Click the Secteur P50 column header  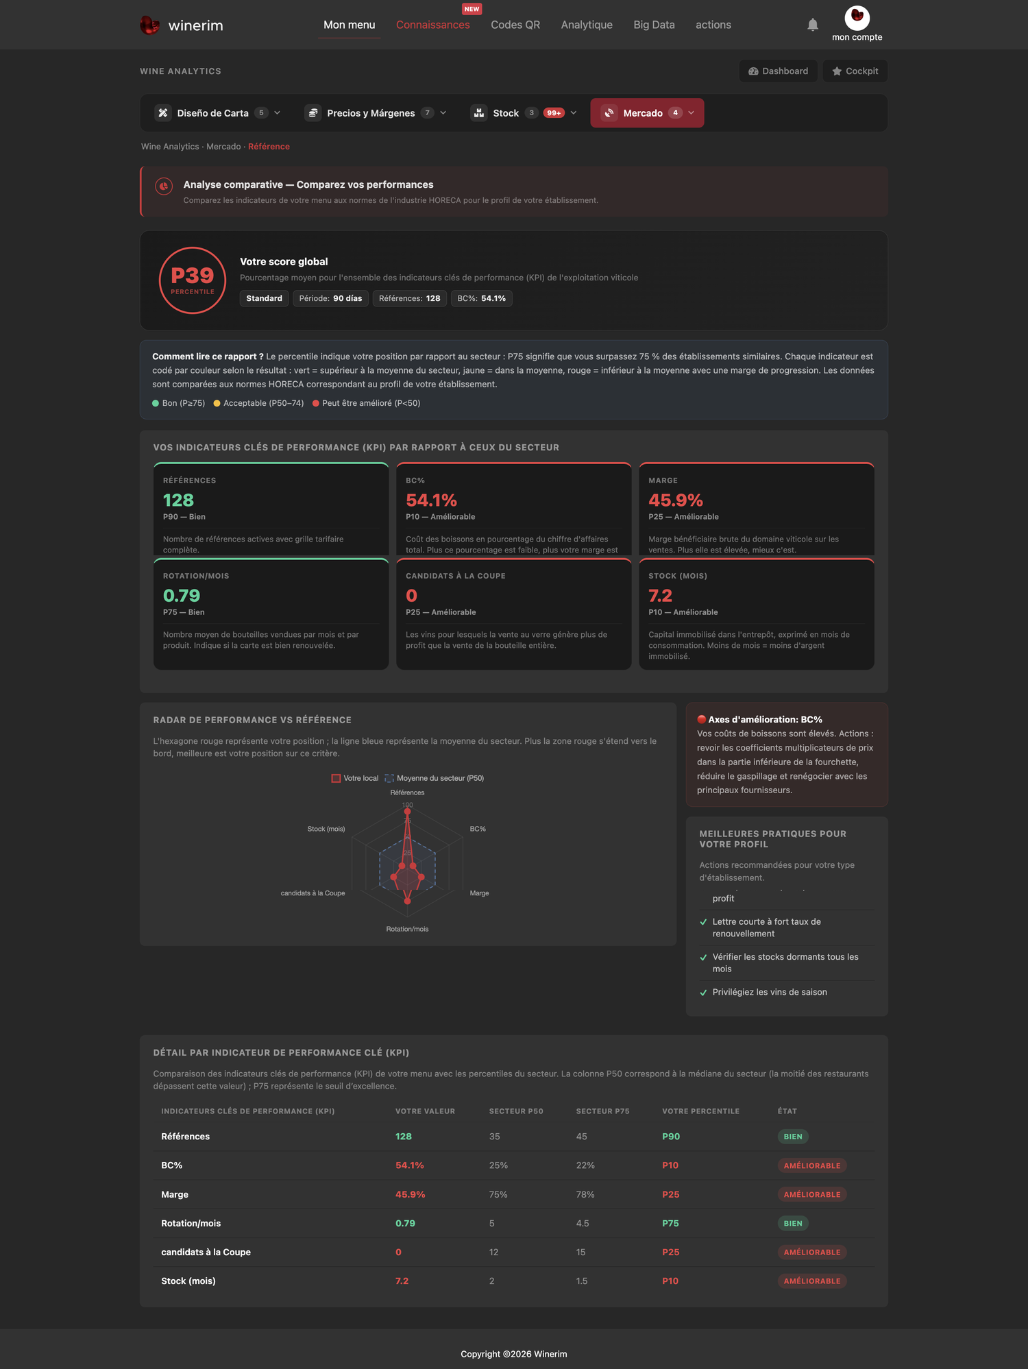tap(516, 1111)
